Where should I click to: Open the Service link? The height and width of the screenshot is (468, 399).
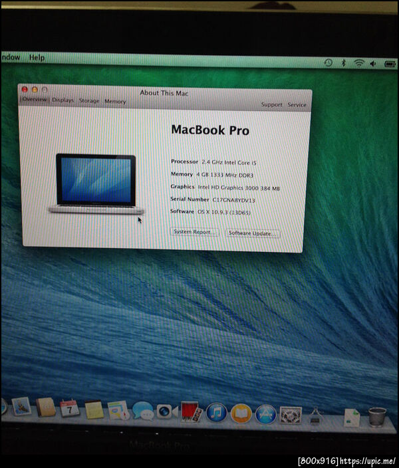coord(297,105)
